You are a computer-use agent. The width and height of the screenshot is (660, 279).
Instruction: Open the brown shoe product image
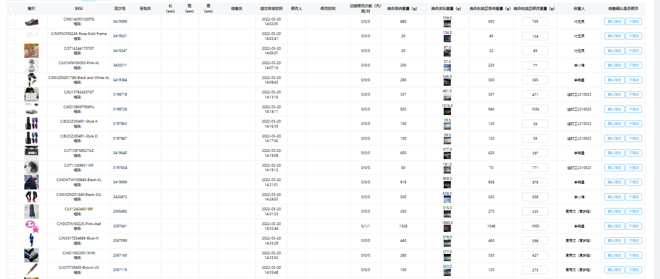coord(32,22)
